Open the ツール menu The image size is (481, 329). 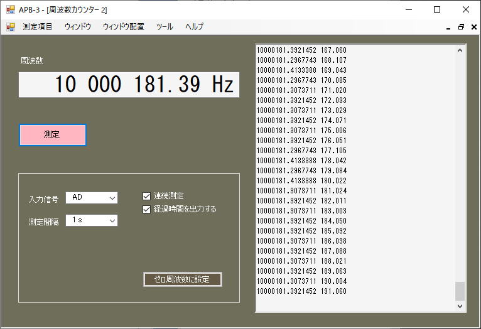point(165,27)
